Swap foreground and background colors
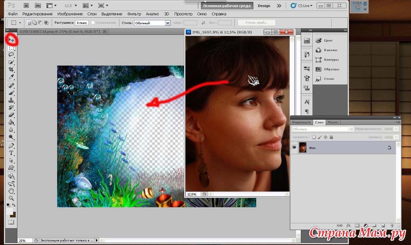This screenshot has width=411, height=245. 14,205
